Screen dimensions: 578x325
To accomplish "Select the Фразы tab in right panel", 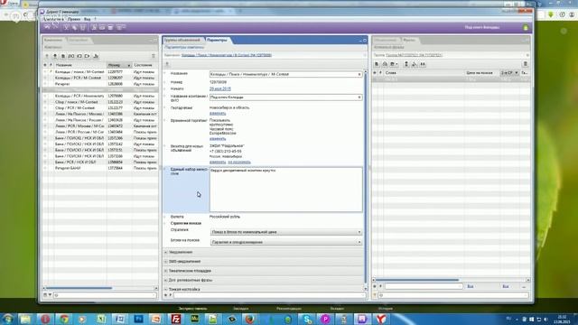I will [x=409, y=40].
